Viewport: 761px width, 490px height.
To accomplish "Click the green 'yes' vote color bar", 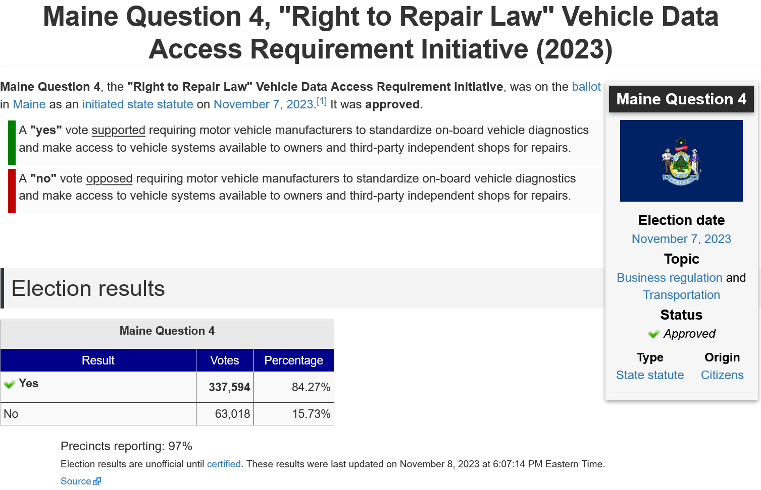I will pyautogui.click(x=12, y=143).
